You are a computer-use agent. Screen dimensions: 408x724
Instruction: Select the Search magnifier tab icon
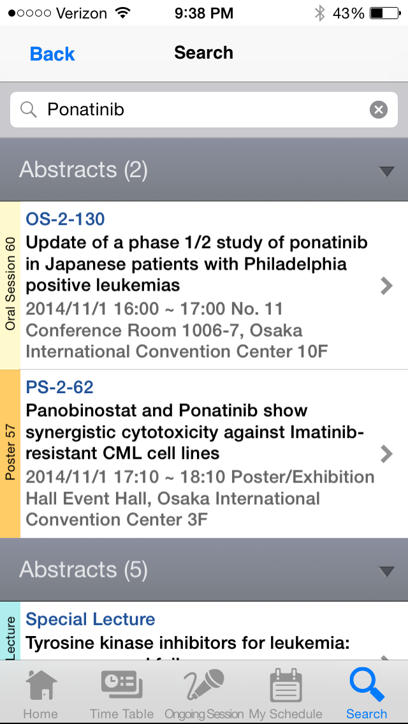tap(367, 686)
